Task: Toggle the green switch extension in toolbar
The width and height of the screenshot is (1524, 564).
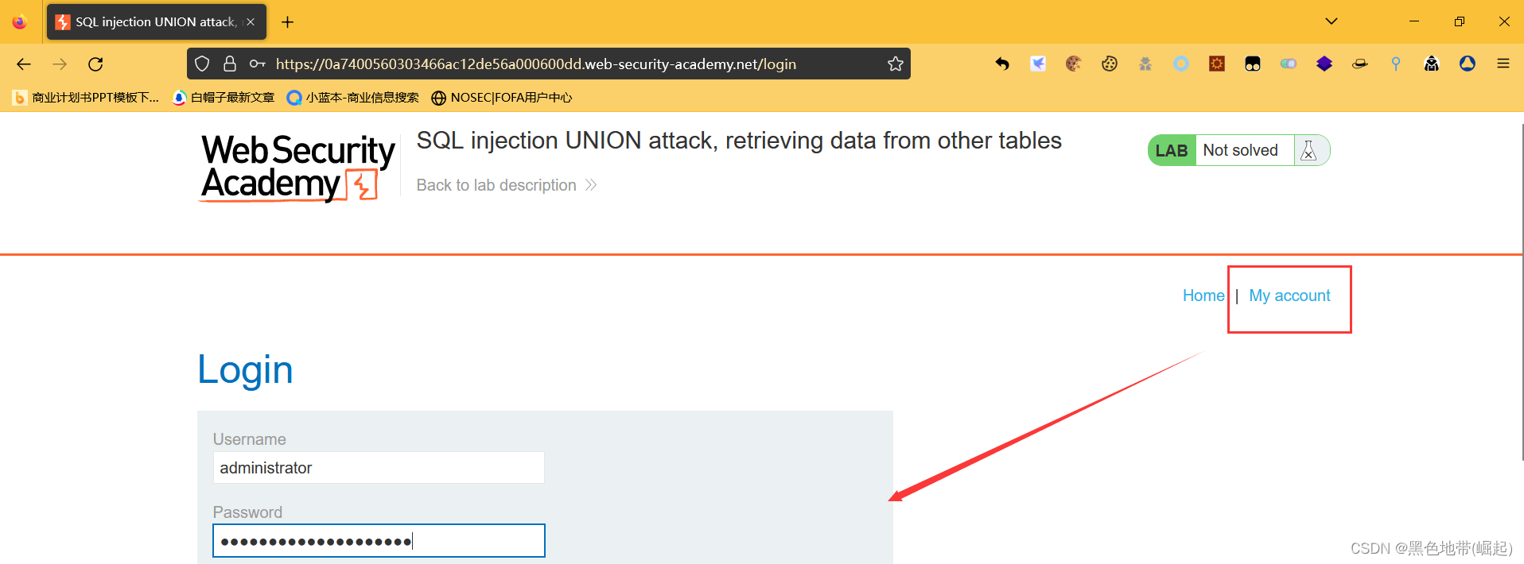Action: click(1289, 64)
